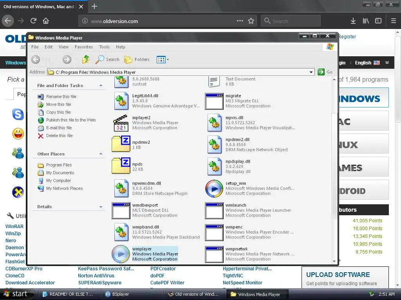Image resolution: width=401 pixels, height=300 pixels.
Task: Collapse the Other Places panel
Action: 101,154
